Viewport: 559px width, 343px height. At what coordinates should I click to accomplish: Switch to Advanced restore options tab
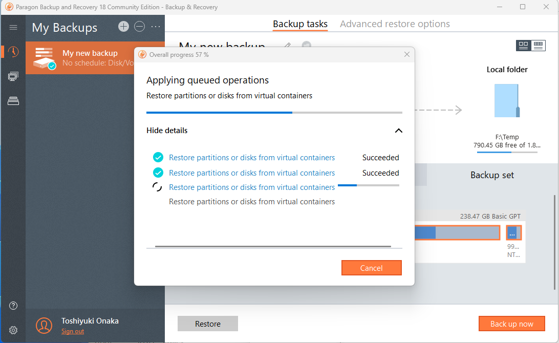point(395,24)
